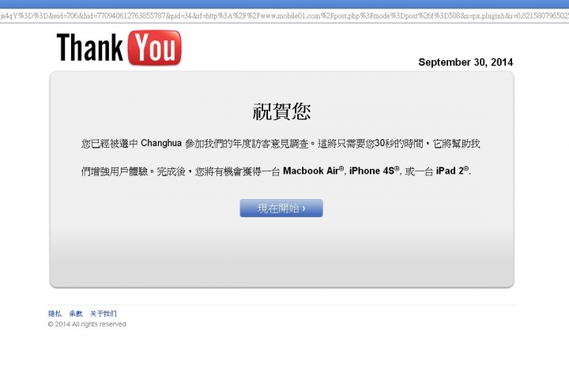Click the 現在開始 start button
The height and width of the screenshot is (387, 569).
281,209
